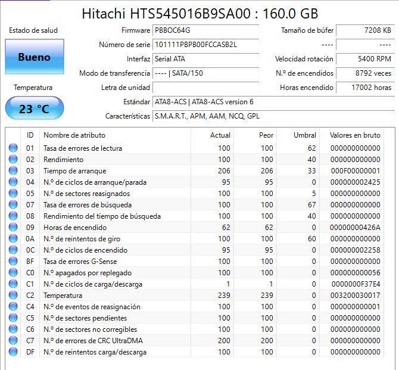Select attribute Tasa de errores de lectura
Image resolution: width=399 pixels, height=370 pixels.
(83, 148)
